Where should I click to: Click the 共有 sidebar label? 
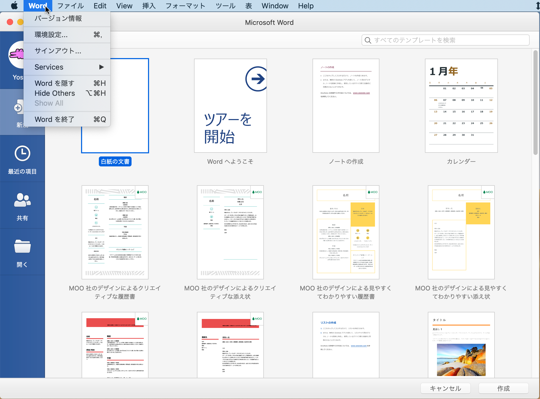click(x=22, y=218)
